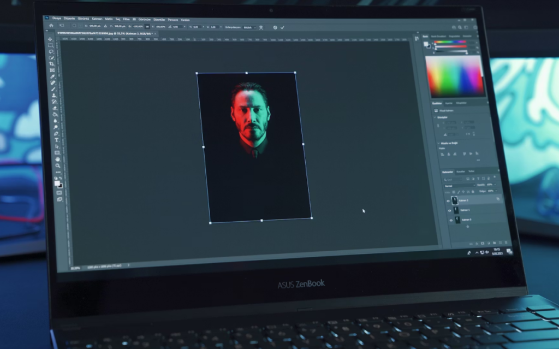Open the Normal blend mode dropdown
This screenshot has height=349, width=559.
tap(460, 185)
